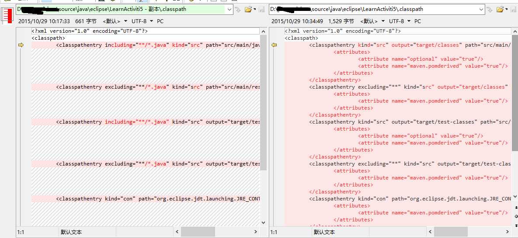The width and height of the screenshot is (518, 238).
Task: Click left including line with output="target/tes
Action: tap(146, 122)
